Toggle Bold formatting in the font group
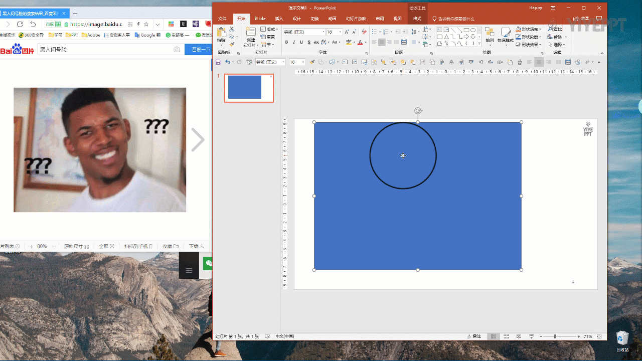 pyautogui.click(x=286, y=43)
